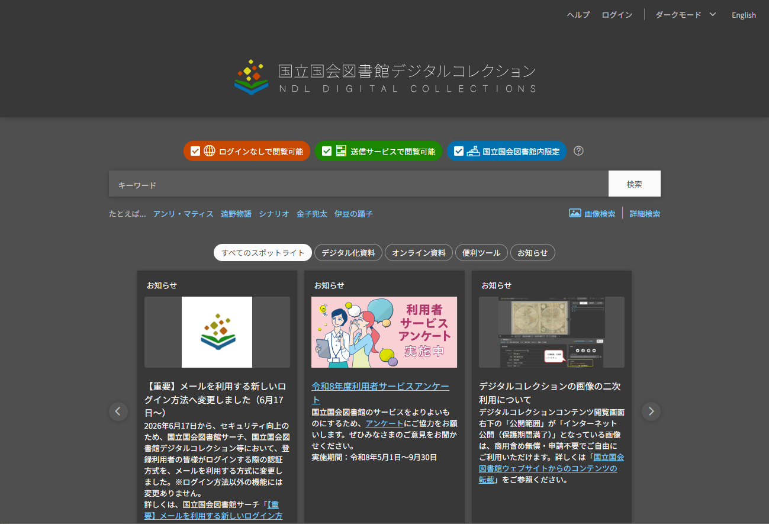Select すべてのスポットライト tab
Viewport: 769px width, 524px height.
click(x=263, y=253)
